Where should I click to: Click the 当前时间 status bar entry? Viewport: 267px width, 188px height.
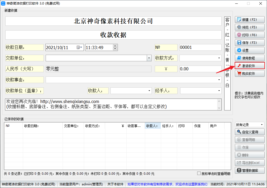coord(238,184)
